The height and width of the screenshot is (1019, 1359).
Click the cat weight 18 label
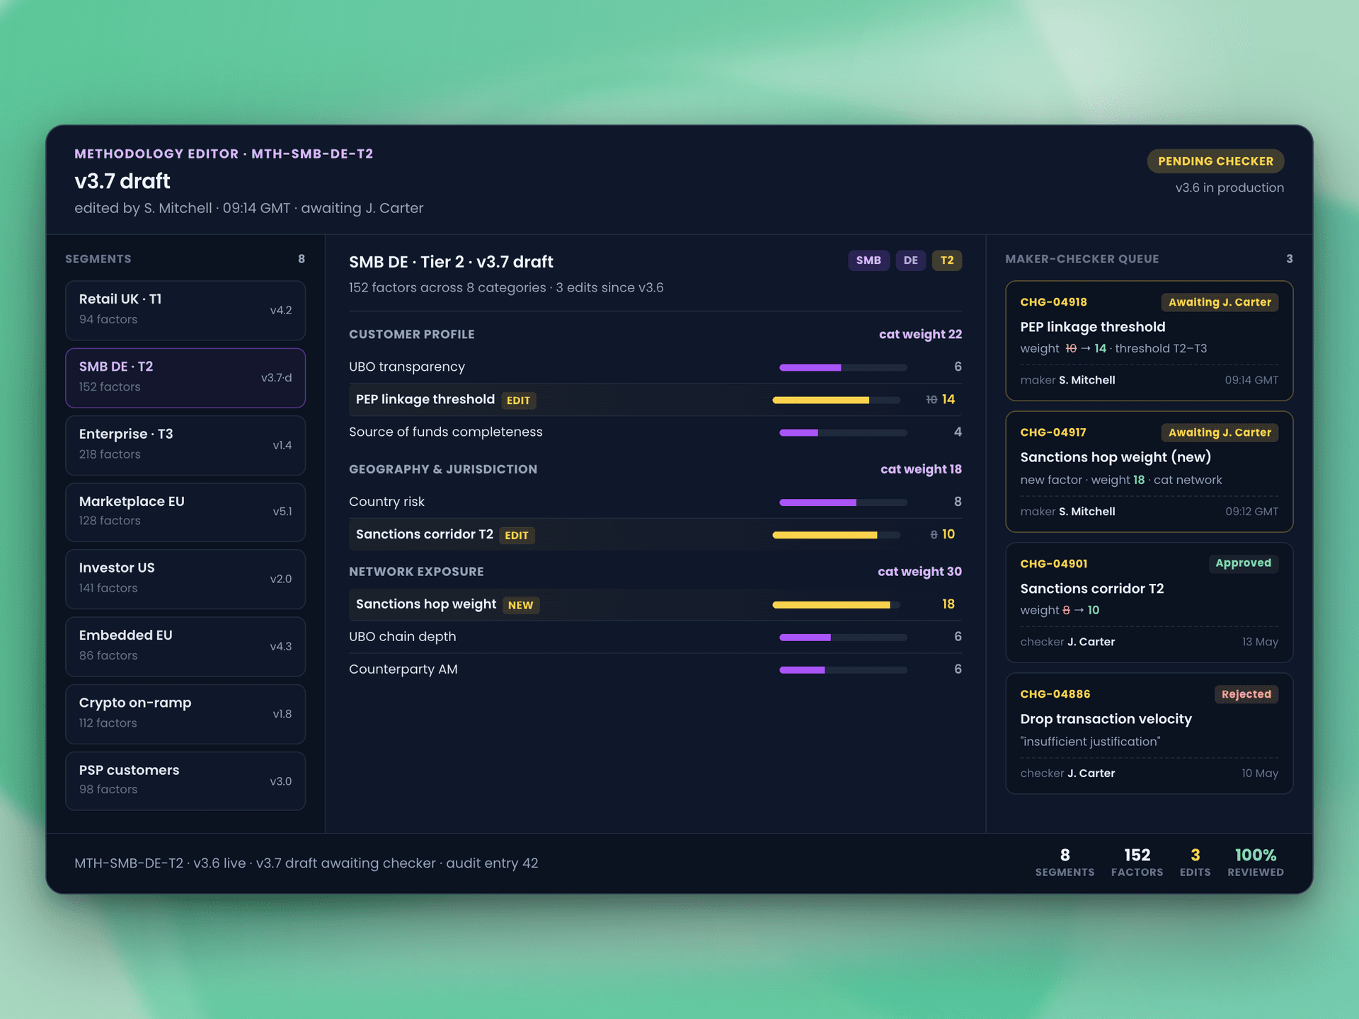(921, 469)
